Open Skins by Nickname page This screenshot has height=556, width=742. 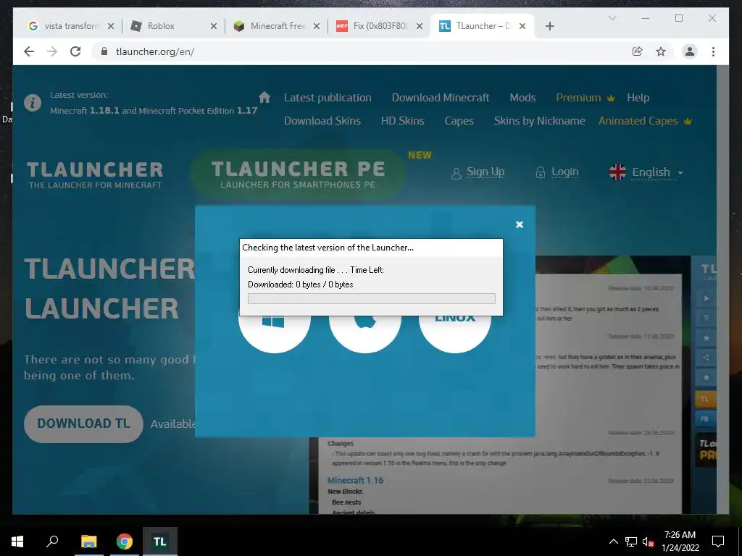[539, 121]
